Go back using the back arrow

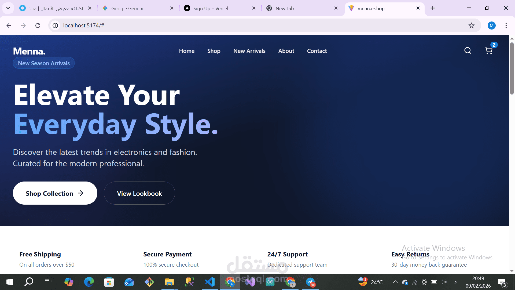(x=9, y=26)
